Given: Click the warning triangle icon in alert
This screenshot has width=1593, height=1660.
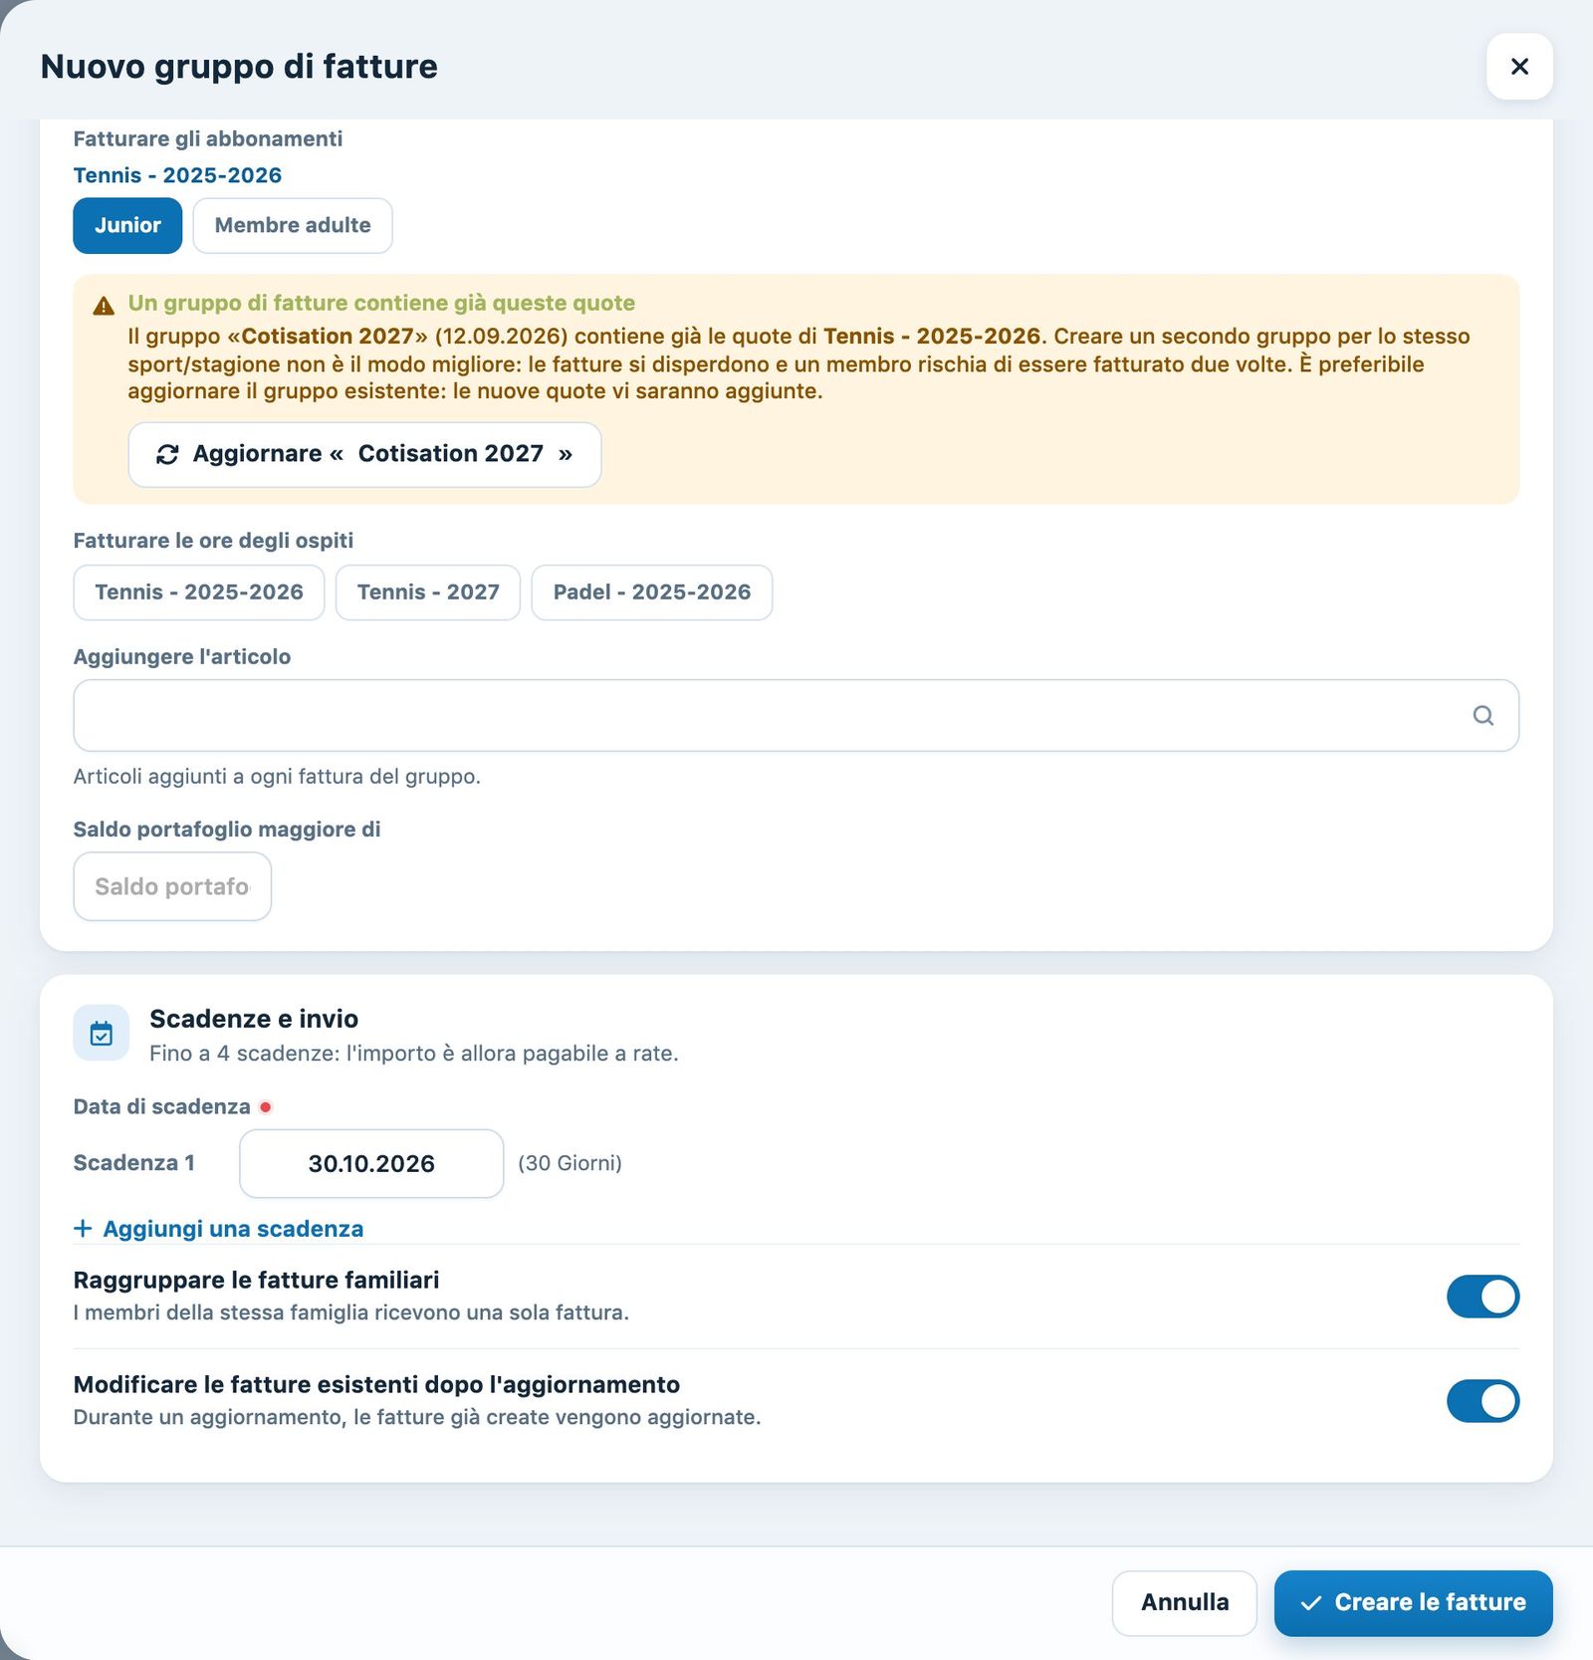Looking at the screenshot, I should tap(104, 306).
